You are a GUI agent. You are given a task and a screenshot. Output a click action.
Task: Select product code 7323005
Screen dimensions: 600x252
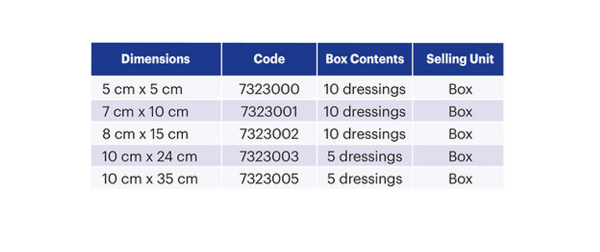click(x=269, y=179)
